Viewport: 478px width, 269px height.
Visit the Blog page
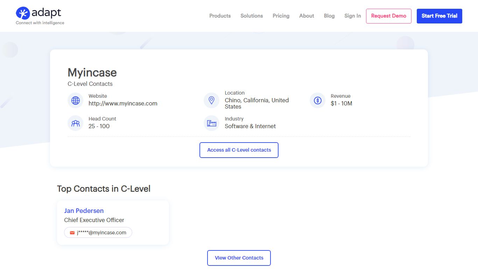pyautogui.click(x=329, y=16)
